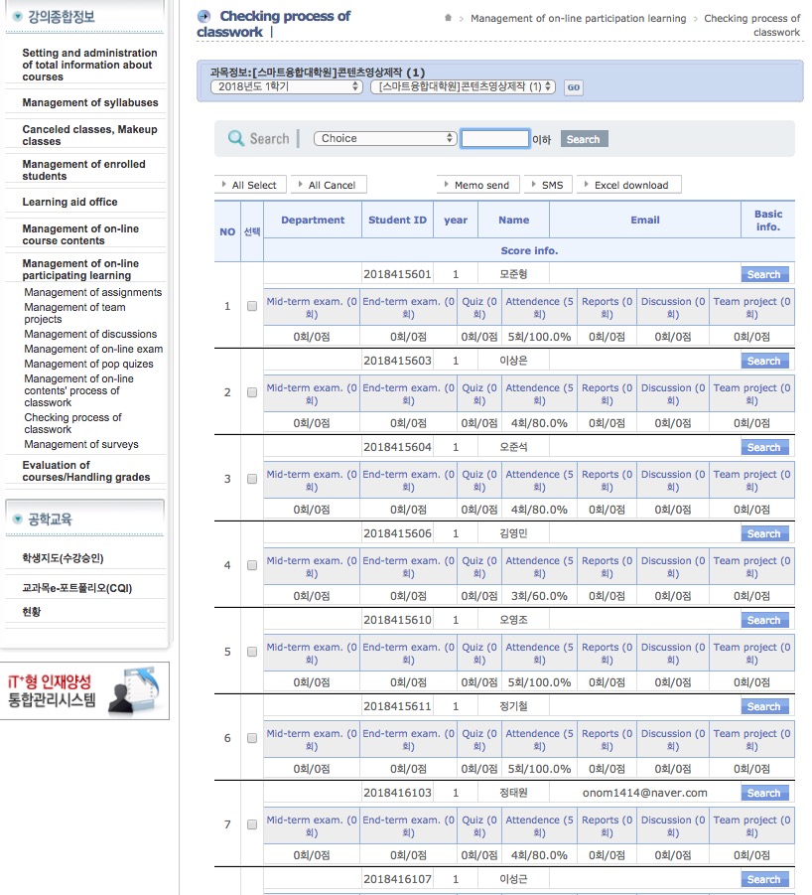Open Basic info Search for student 2018416103

(764, 793)
